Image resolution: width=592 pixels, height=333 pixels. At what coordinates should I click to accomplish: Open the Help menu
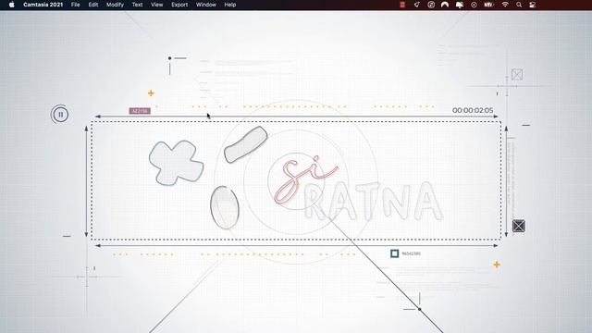pos(230,5)
